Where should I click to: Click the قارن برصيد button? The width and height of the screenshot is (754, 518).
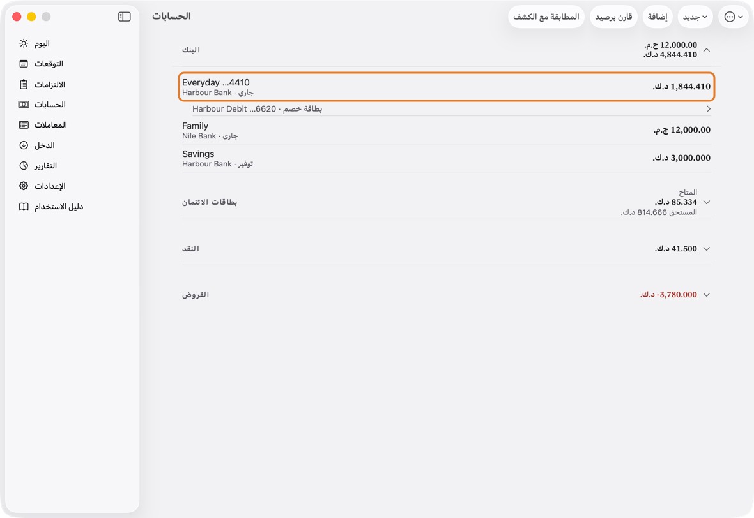613,17
